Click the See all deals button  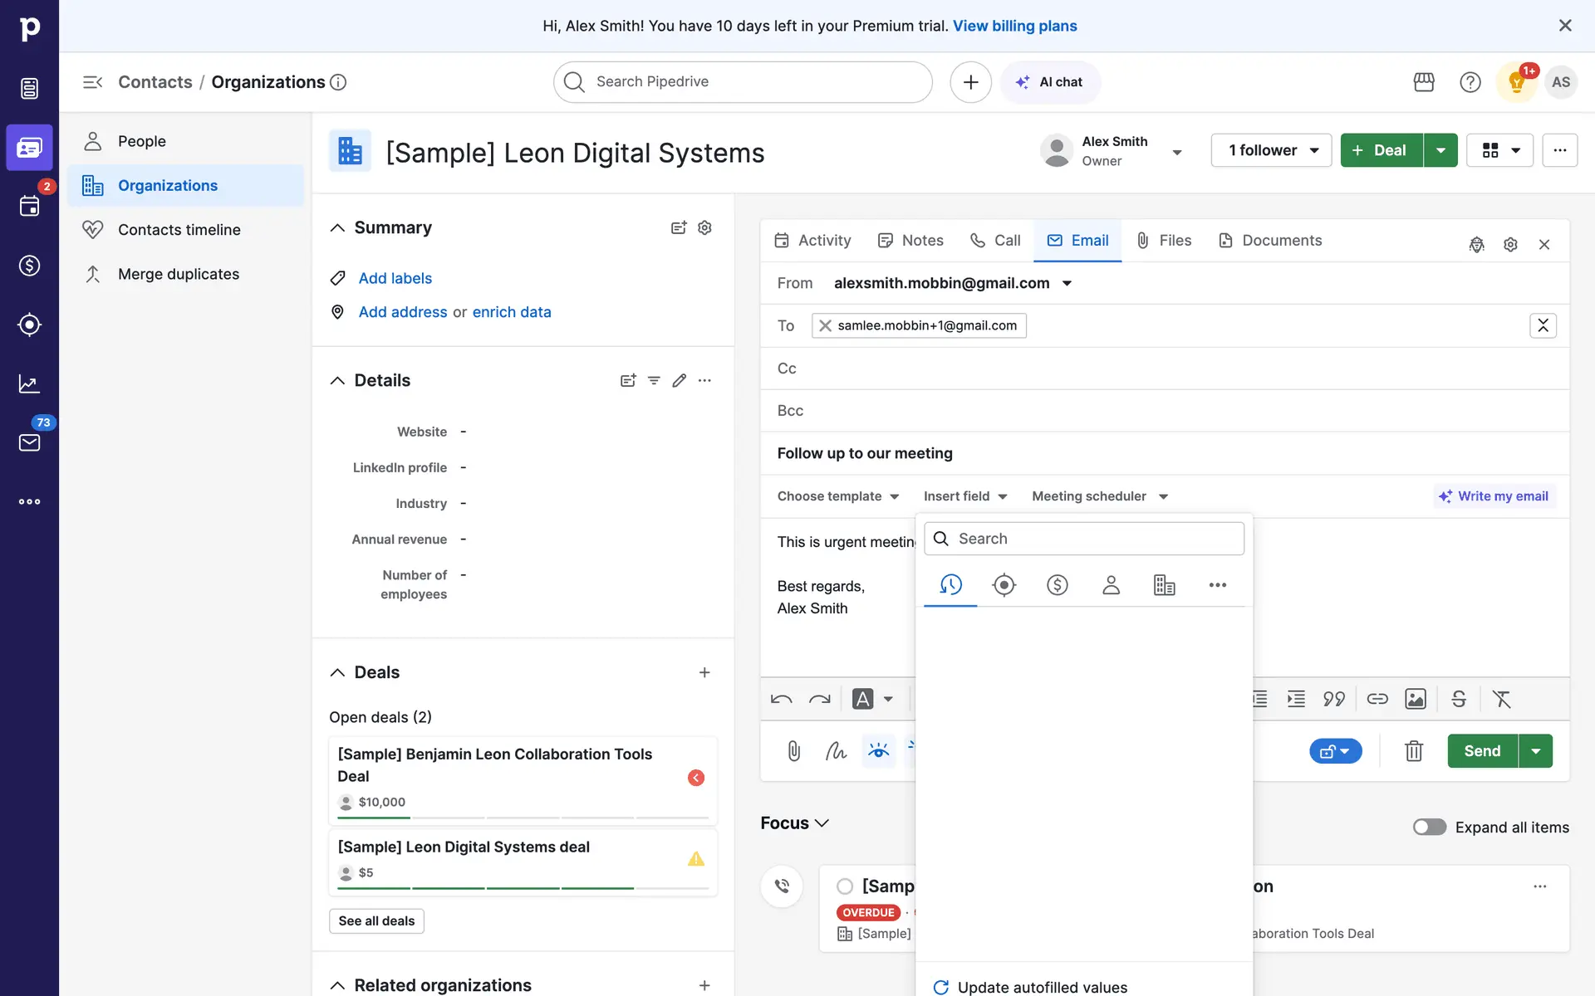(x=376, y=920)
